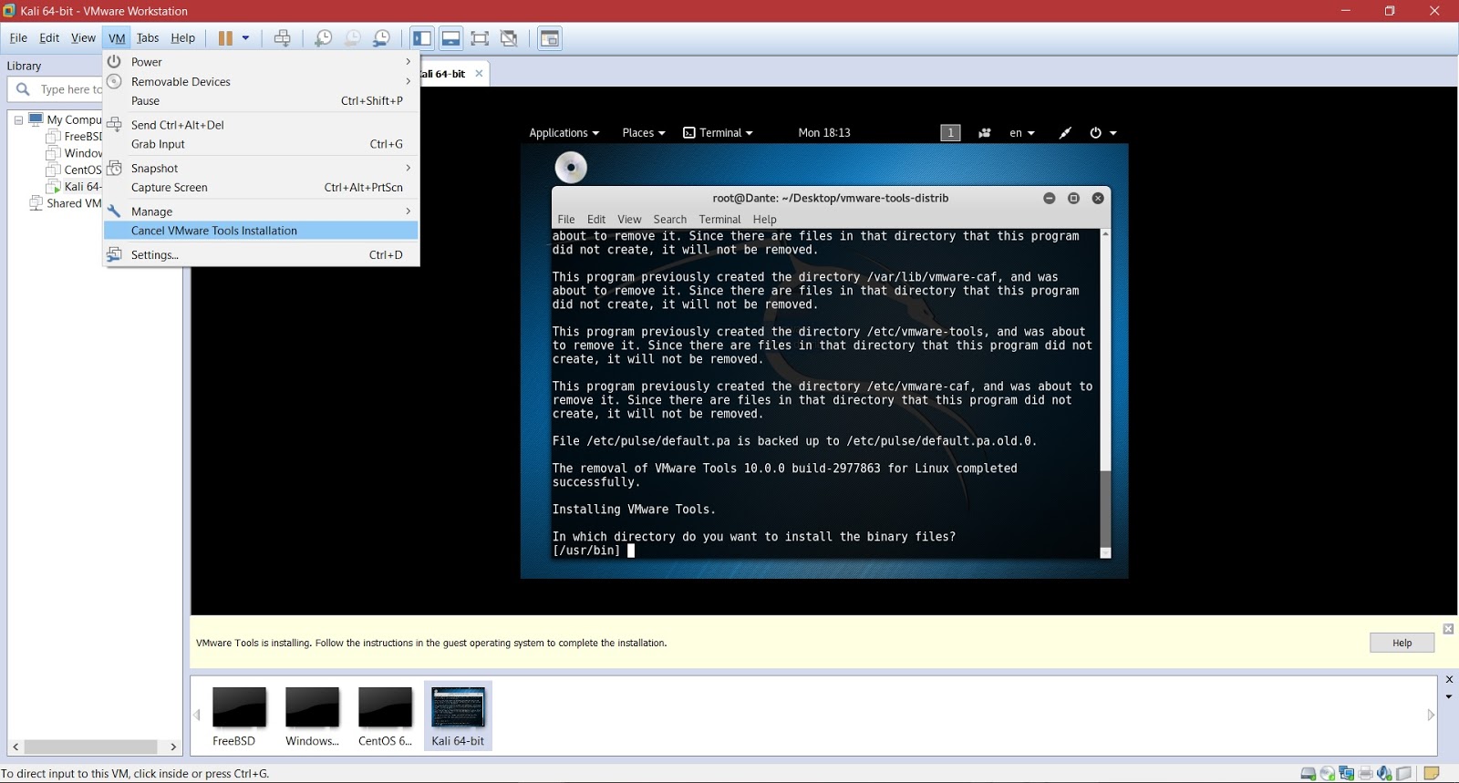
Task: Open the Terminal app menu in Kali top bar
Action: click(x=718, y=133)
